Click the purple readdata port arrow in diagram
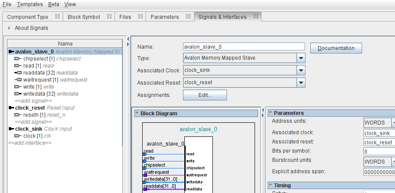Image resolution: width=395 pixels, height=193 pixels. (x=145, y=189)
